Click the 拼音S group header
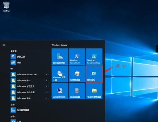The width and height of the screenshot is (158, 122). click(13, 117)
